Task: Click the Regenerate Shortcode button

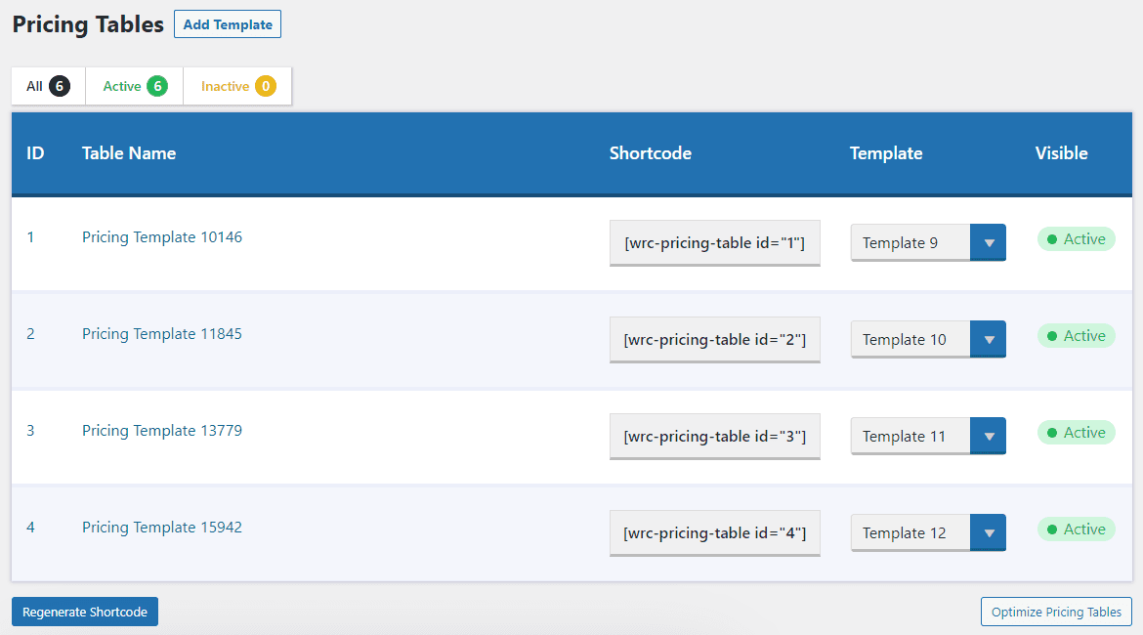Action: point(85,612)
